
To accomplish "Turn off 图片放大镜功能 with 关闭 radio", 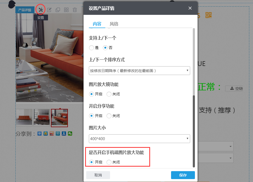I will click(109, 94).
